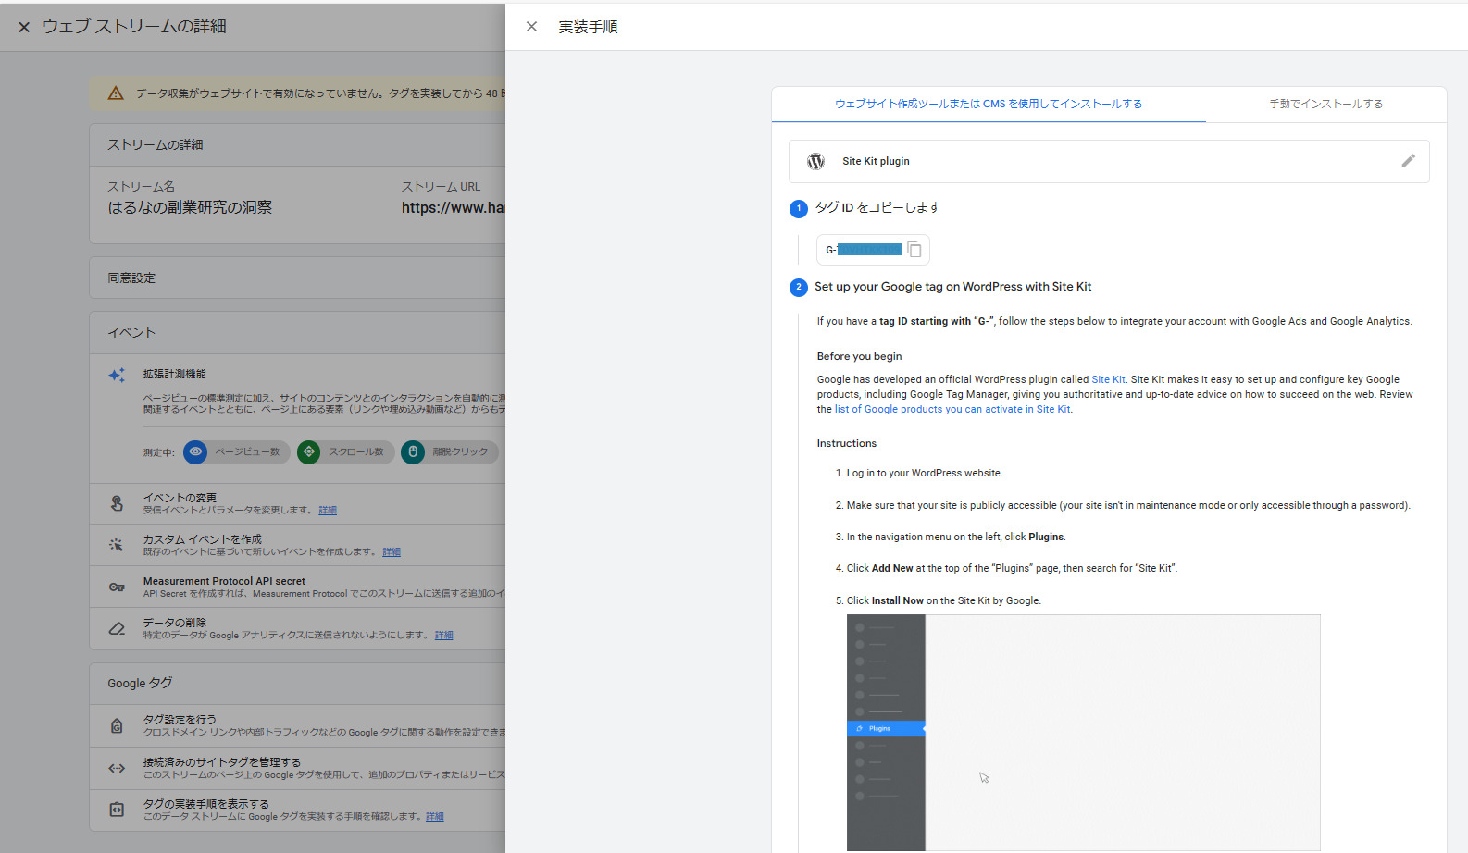Click the 拡張計測機能 sparkle icon

point(117,375)
